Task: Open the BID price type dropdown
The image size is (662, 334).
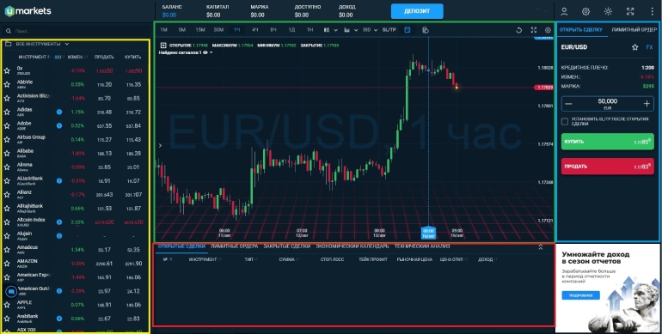Action: pyautogui.click(x=370, y=30)
